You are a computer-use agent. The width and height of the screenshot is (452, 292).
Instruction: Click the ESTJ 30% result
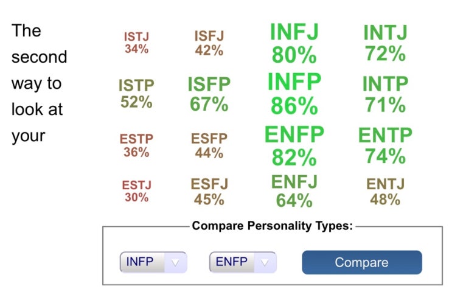[136, 191]
